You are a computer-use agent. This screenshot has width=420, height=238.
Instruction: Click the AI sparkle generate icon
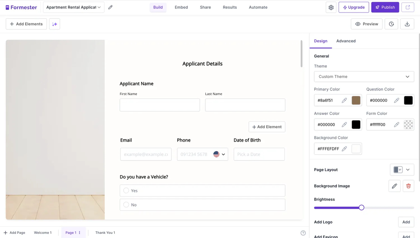tap(55, 24)
